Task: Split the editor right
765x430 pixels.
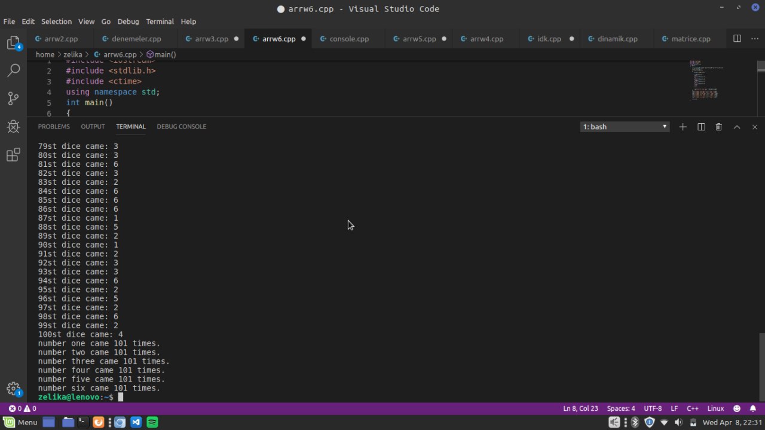Action: (x=737, y=38)
